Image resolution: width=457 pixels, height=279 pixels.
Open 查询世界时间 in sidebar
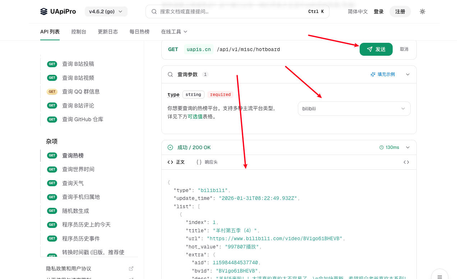point(78,169)
